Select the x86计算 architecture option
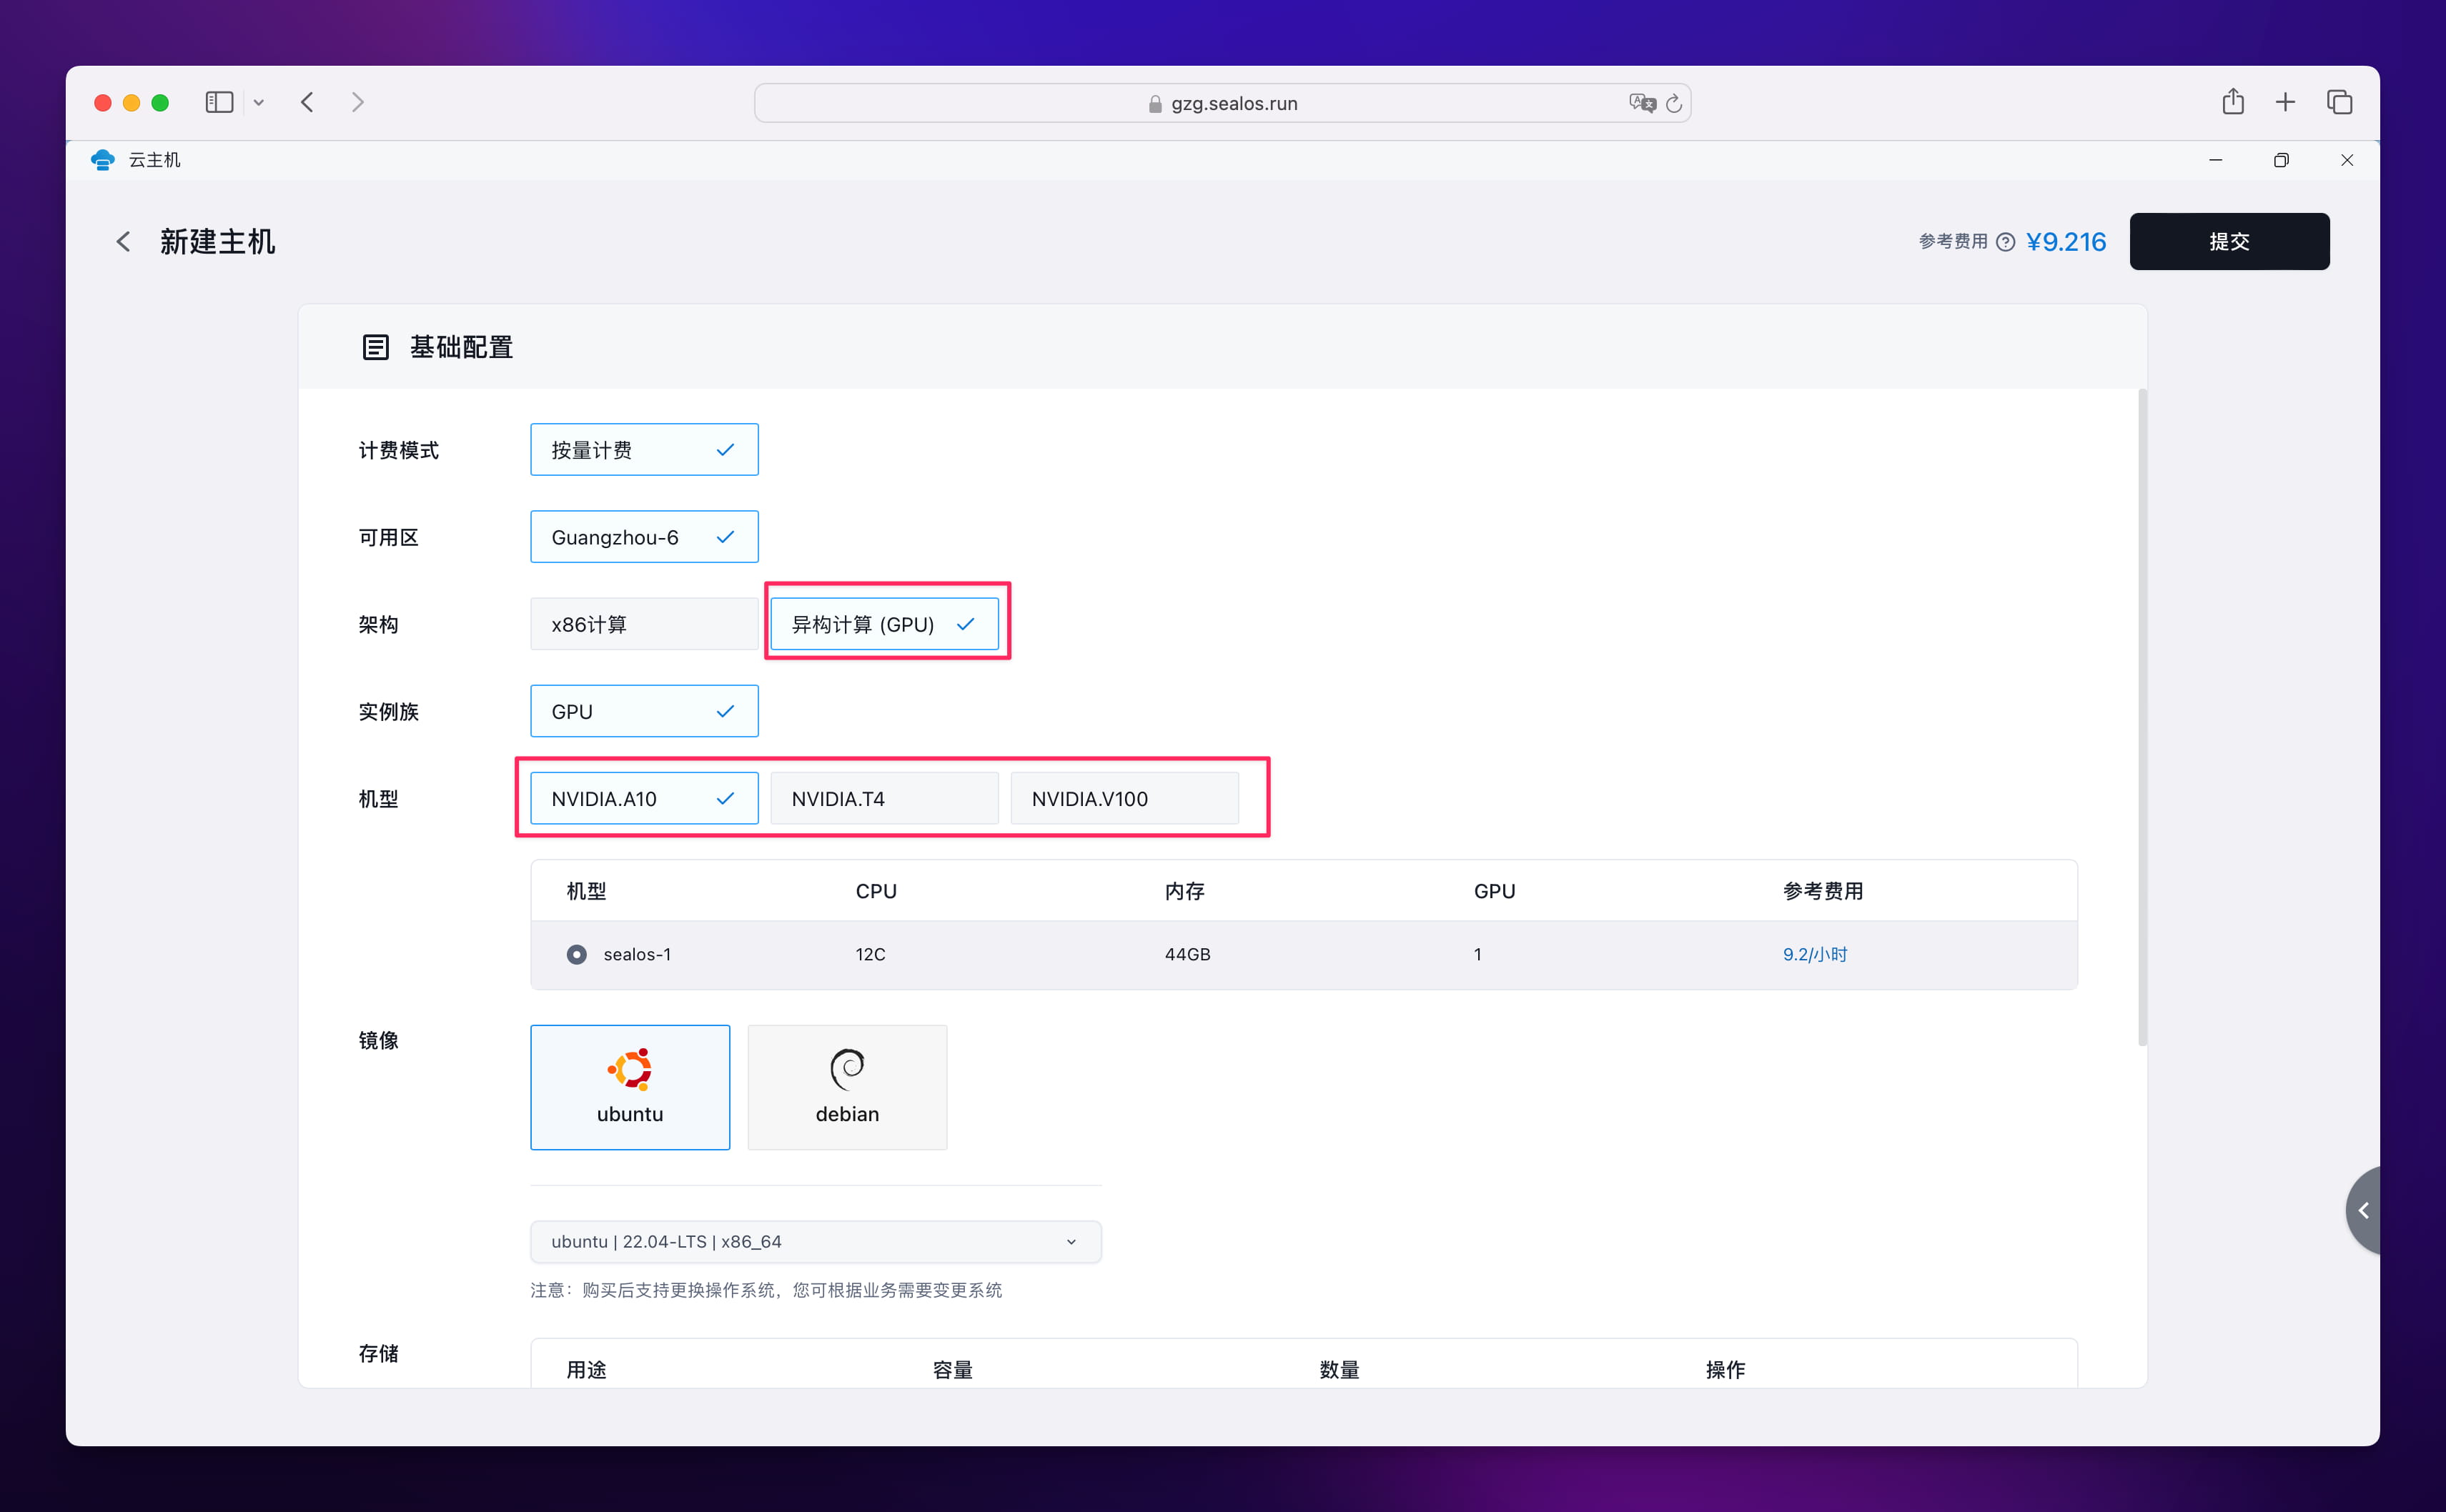Viewport: 2446px width, 1512px height. point(643,624)
